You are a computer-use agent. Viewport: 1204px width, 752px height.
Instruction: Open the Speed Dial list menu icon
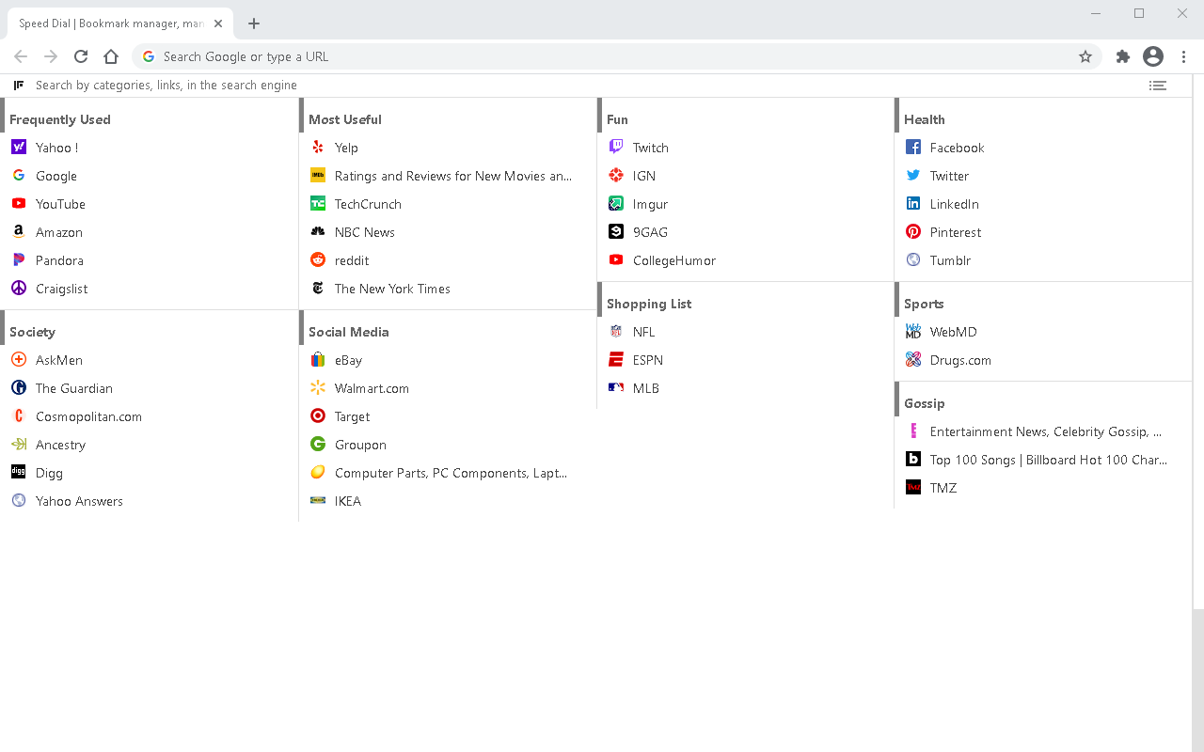1158,86
